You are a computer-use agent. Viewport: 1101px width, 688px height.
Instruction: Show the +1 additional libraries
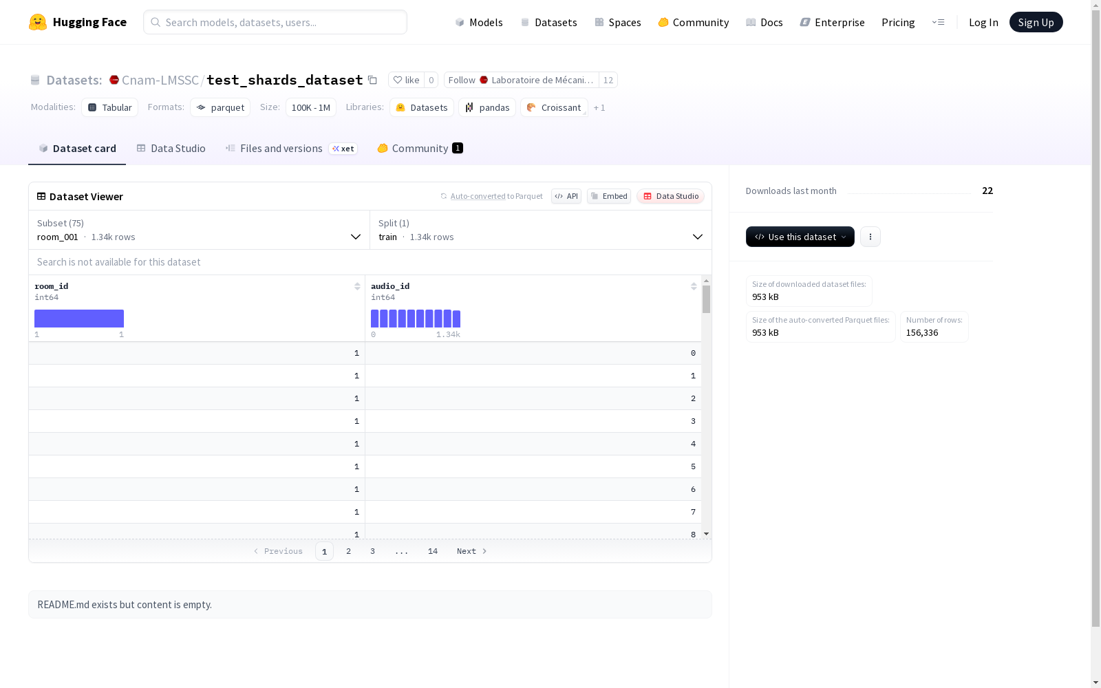tap(599, 107)
